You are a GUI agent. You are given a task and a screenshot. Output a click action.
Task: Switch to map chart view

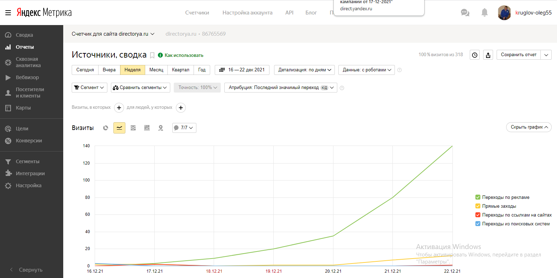[x=161, y=128]
